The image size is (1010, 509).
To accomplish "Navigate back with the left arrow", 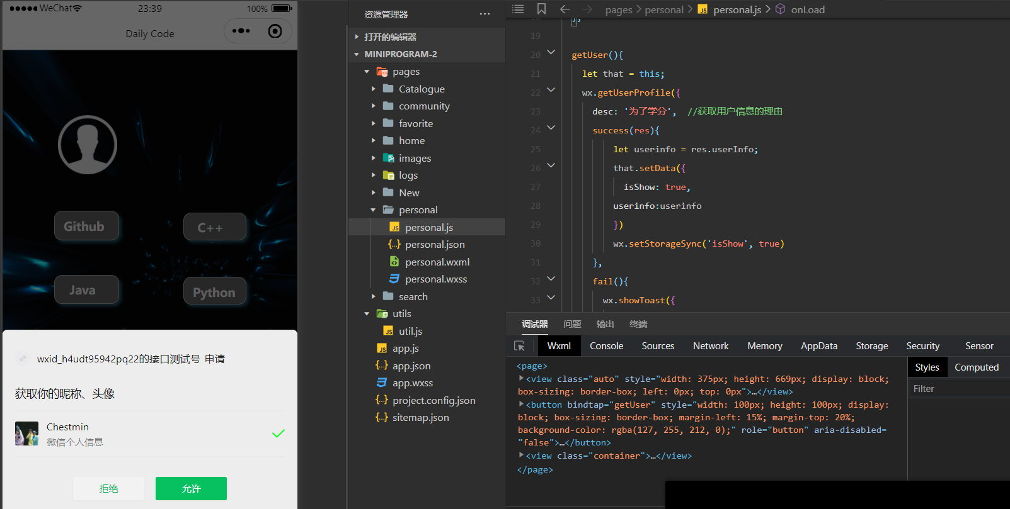I will pyautogui.click(x=565, y=9).
